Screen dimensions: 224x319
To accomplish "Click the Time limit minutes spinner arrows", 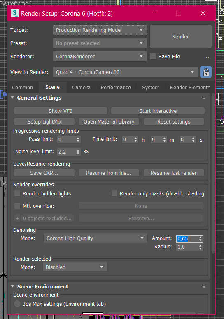I will (164, 140).
